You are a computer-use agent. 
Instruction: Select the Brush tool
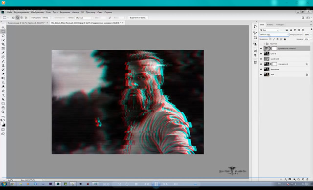pyautogui.click(x=3, y=61)
